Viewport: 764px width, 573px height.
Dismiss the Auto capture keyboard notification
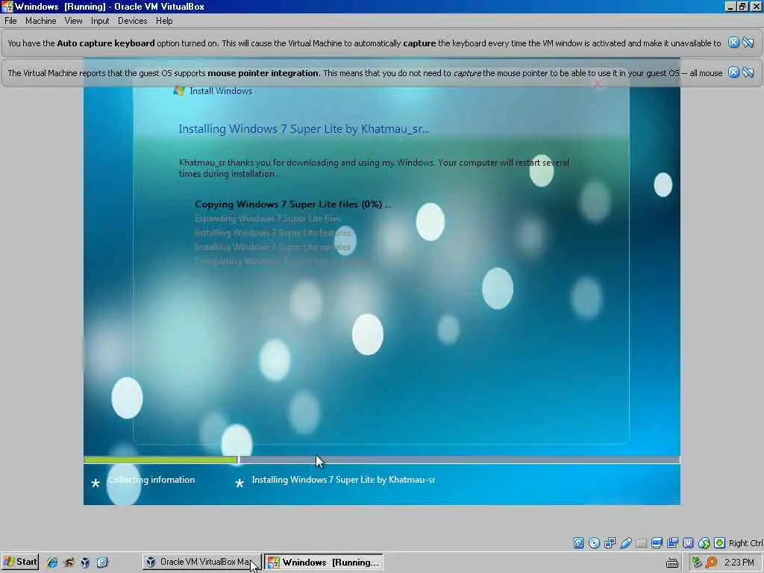tap(733, 43)
